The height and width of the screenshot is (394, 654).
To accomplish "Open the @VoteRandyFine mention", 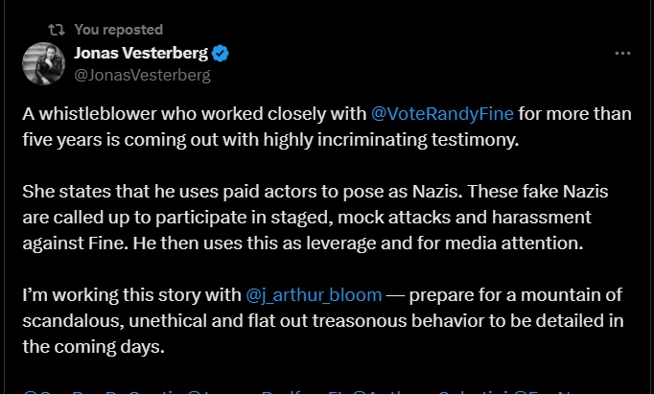I will 442,114.
